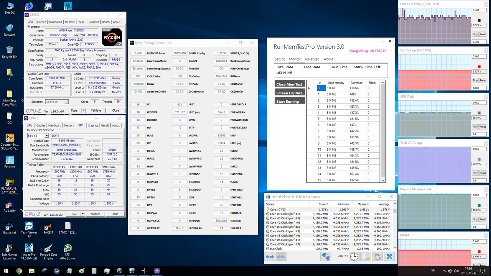Open the Advanced menu in RunMemTestPro

click(x=312, y=59)
